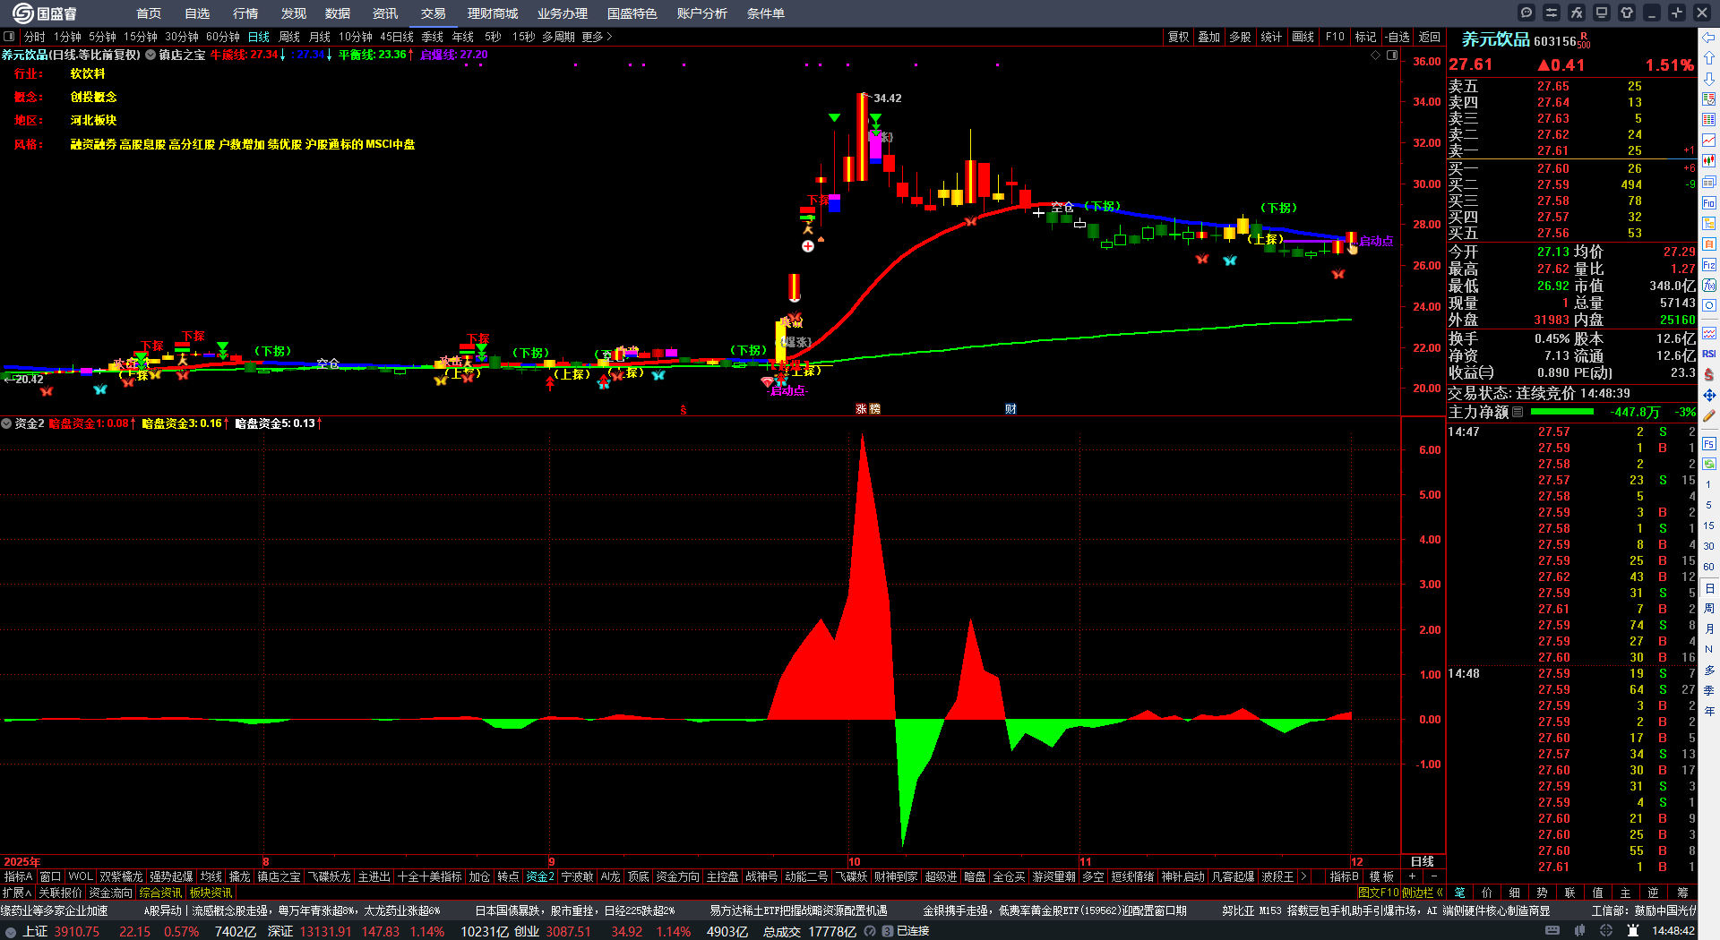
Task: Expand the 更多 periods dropdown
Action: point(597,37)
